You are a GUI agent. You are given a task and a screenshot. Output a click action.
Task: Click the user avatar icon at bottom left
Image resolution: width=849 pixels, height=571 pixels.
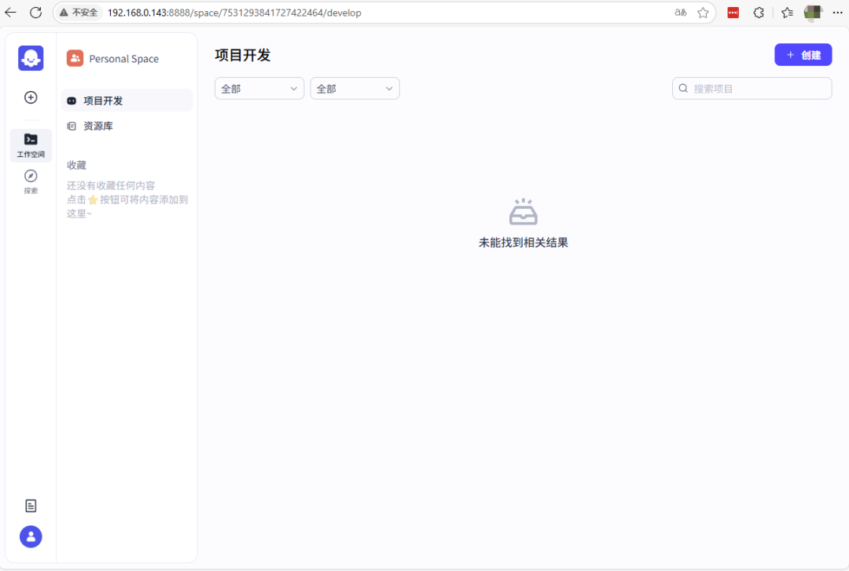tap(31, 536)
